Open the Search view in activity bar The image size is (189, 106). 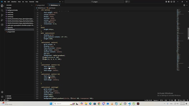pyautogui.click(x=2, y=11)
